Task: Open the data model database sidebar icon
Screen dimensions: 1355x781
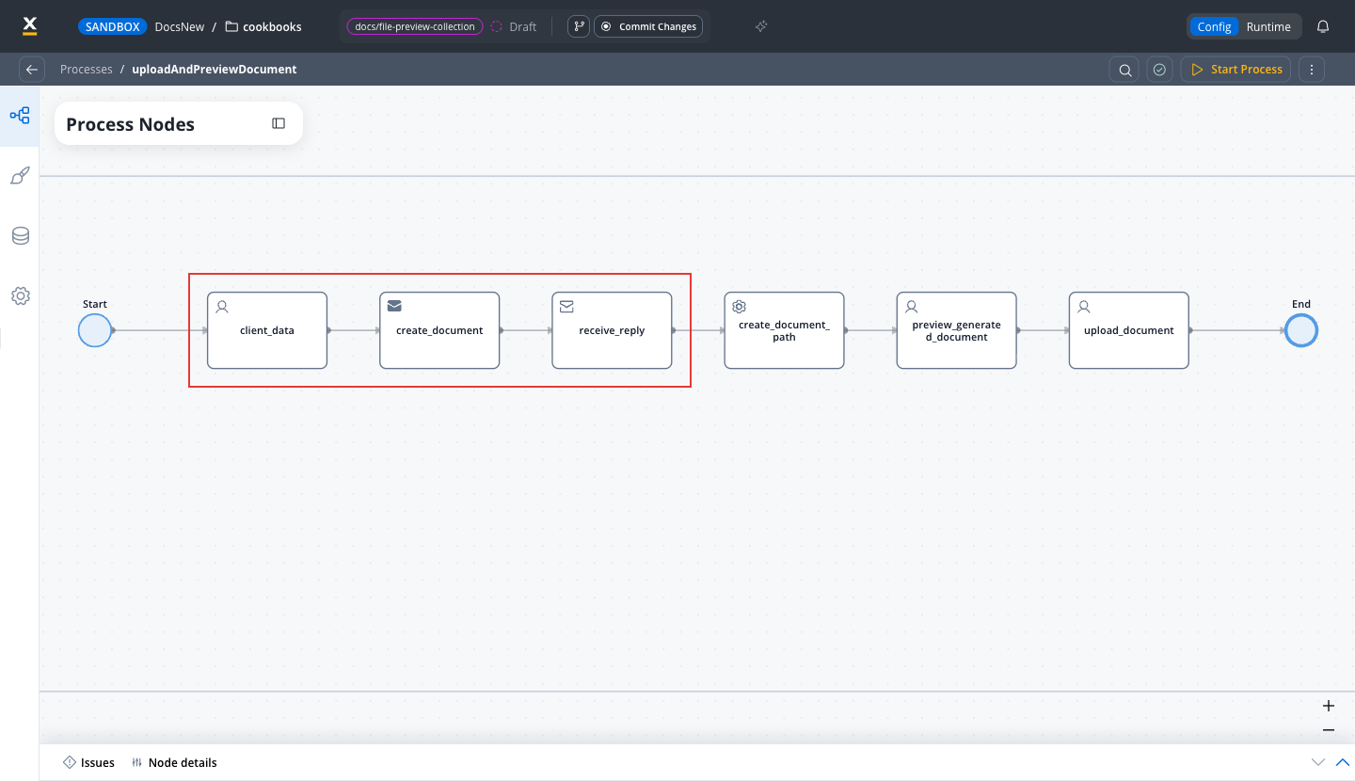Action: coord(20,236)
